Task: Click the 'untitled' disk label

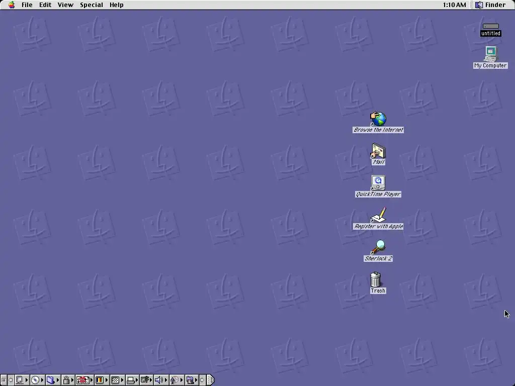Action: [x=491, y=33]
